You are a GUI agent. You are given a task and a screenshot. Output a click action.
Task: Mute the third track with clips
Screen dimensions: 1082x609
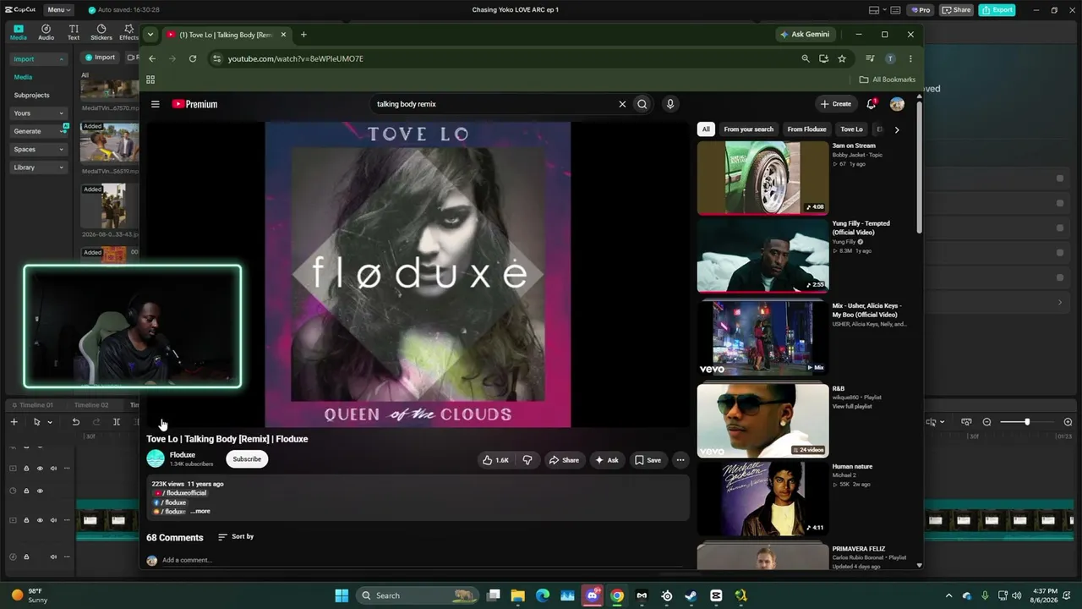(x=53, y=520)
